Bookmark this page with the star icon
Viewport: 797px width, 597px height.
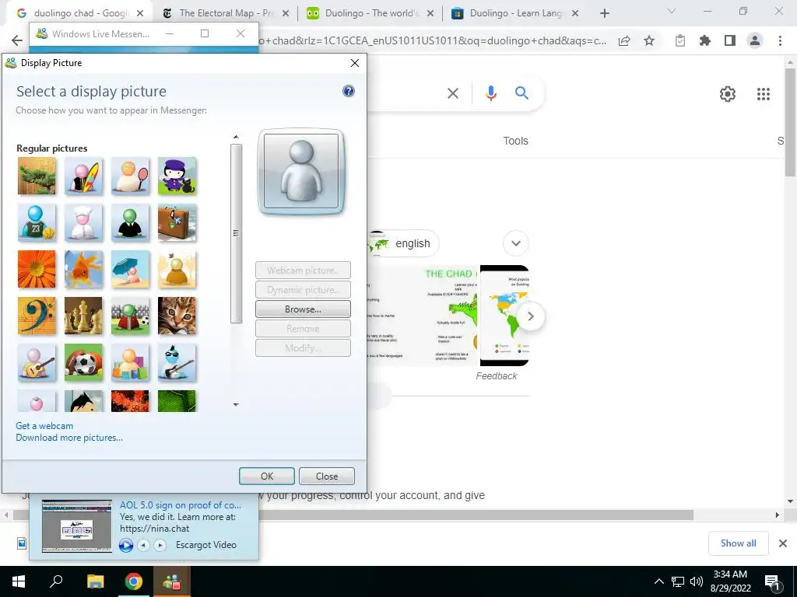pyautogui.click(x=649, y=41)
